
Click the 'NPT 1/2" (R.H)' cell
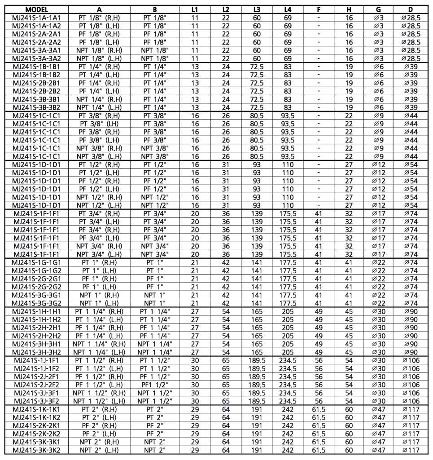[x=99, y=198]
